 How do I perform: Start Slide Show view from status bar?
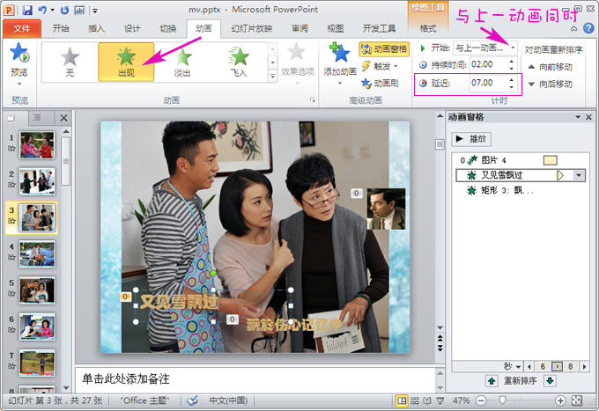(x=440, y=400)
